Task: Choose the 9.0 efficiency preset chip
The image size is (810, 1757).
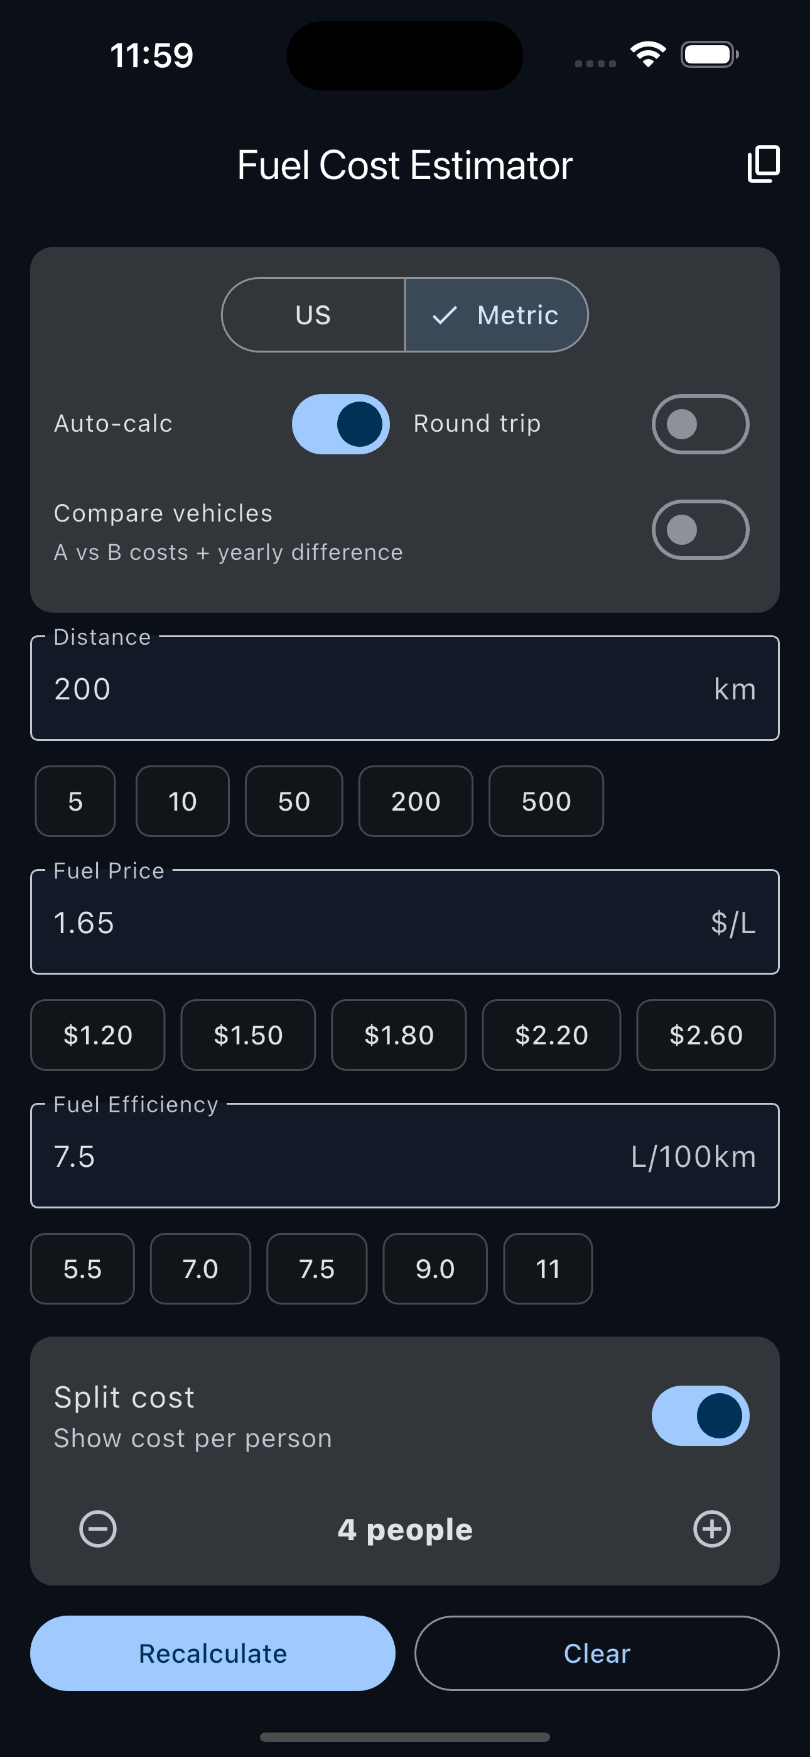Action: point(435,1269)
